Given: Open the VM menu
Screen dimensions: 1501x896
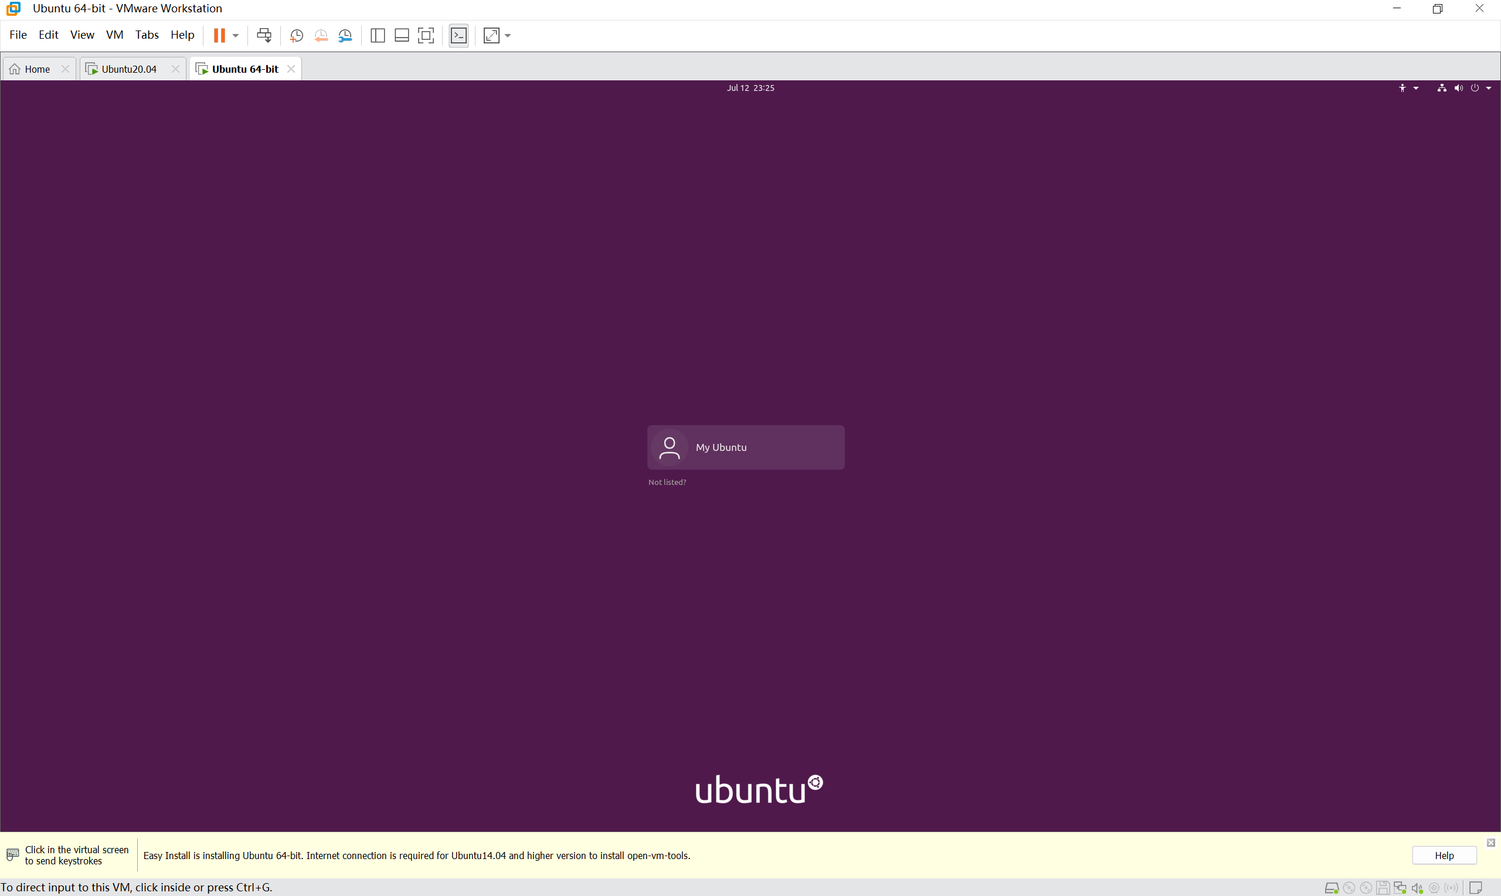Looking at the screenshot, I should click(x=115, y=35).
